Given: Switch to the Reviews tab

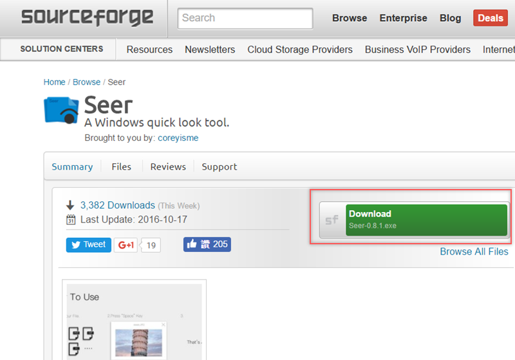Looking at the screenshot, I should coord(168,166).
